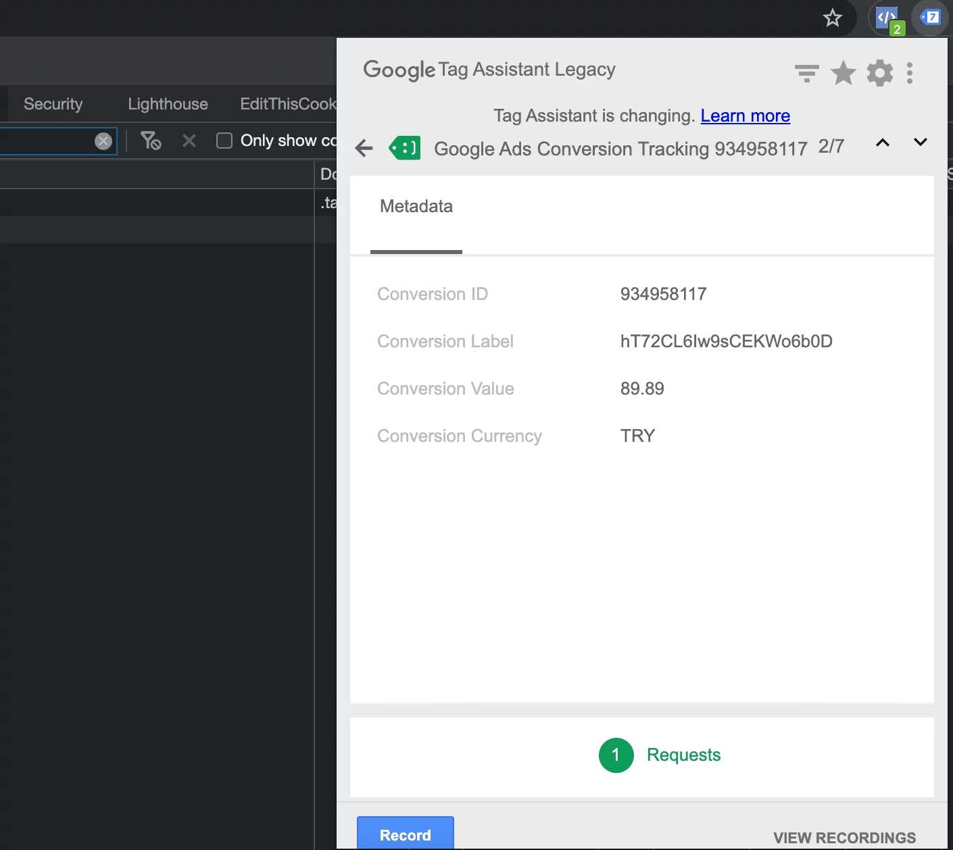Viewport: 953px width, 850px height.
Task: Bookmark this page with the star icon
Action: tap(833, 18)
